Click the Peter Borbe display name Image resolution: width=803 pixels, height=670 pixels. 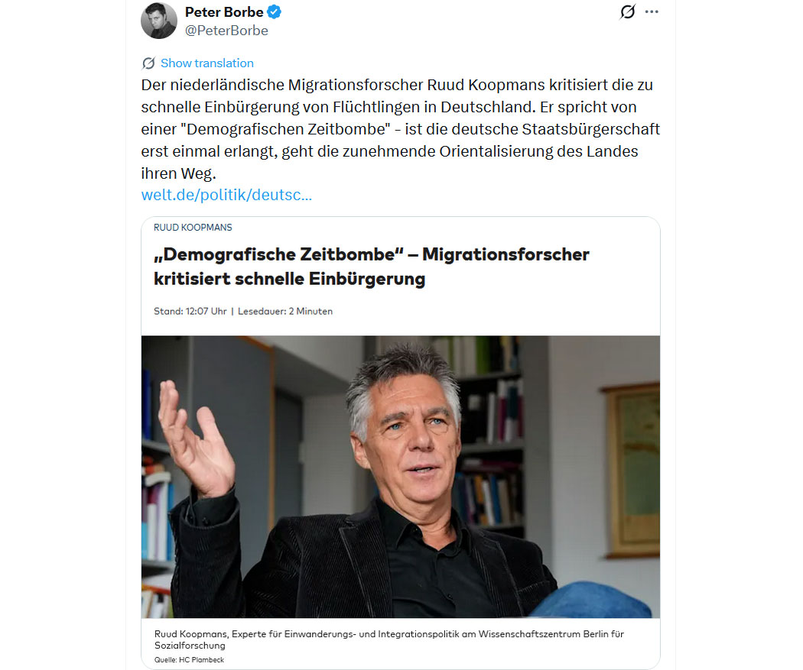point(224,11)
